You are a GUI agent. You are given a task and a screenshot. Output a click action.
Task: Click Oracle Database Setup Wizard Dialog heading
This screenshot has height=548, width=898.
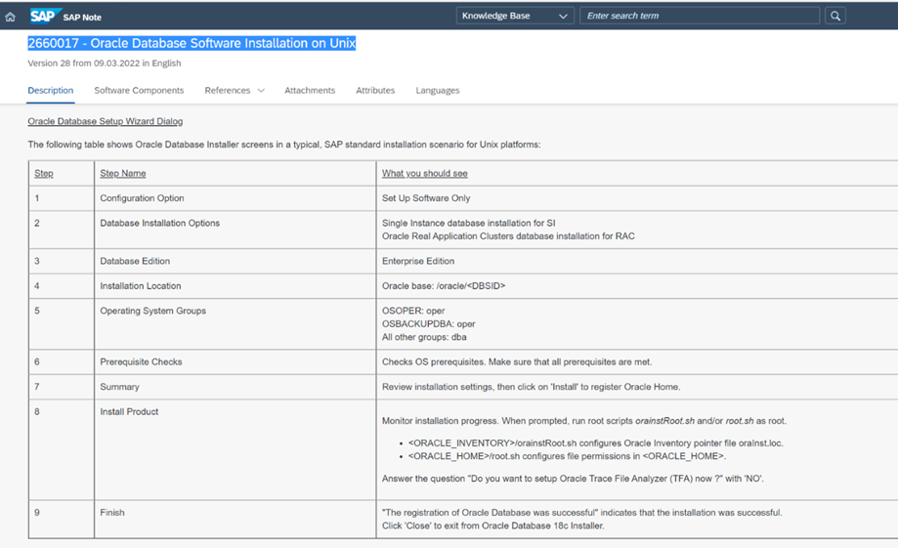pos(106,121)
